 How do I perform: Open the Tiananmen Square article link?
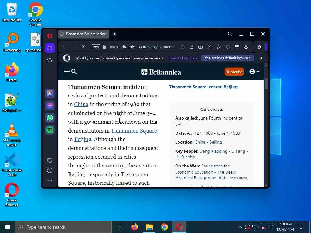tap(134, 131)
